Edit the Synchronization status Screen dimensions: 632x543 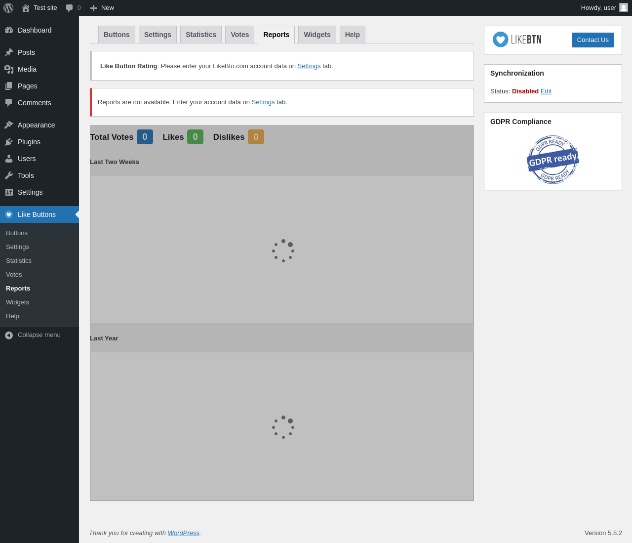point(546,91)
